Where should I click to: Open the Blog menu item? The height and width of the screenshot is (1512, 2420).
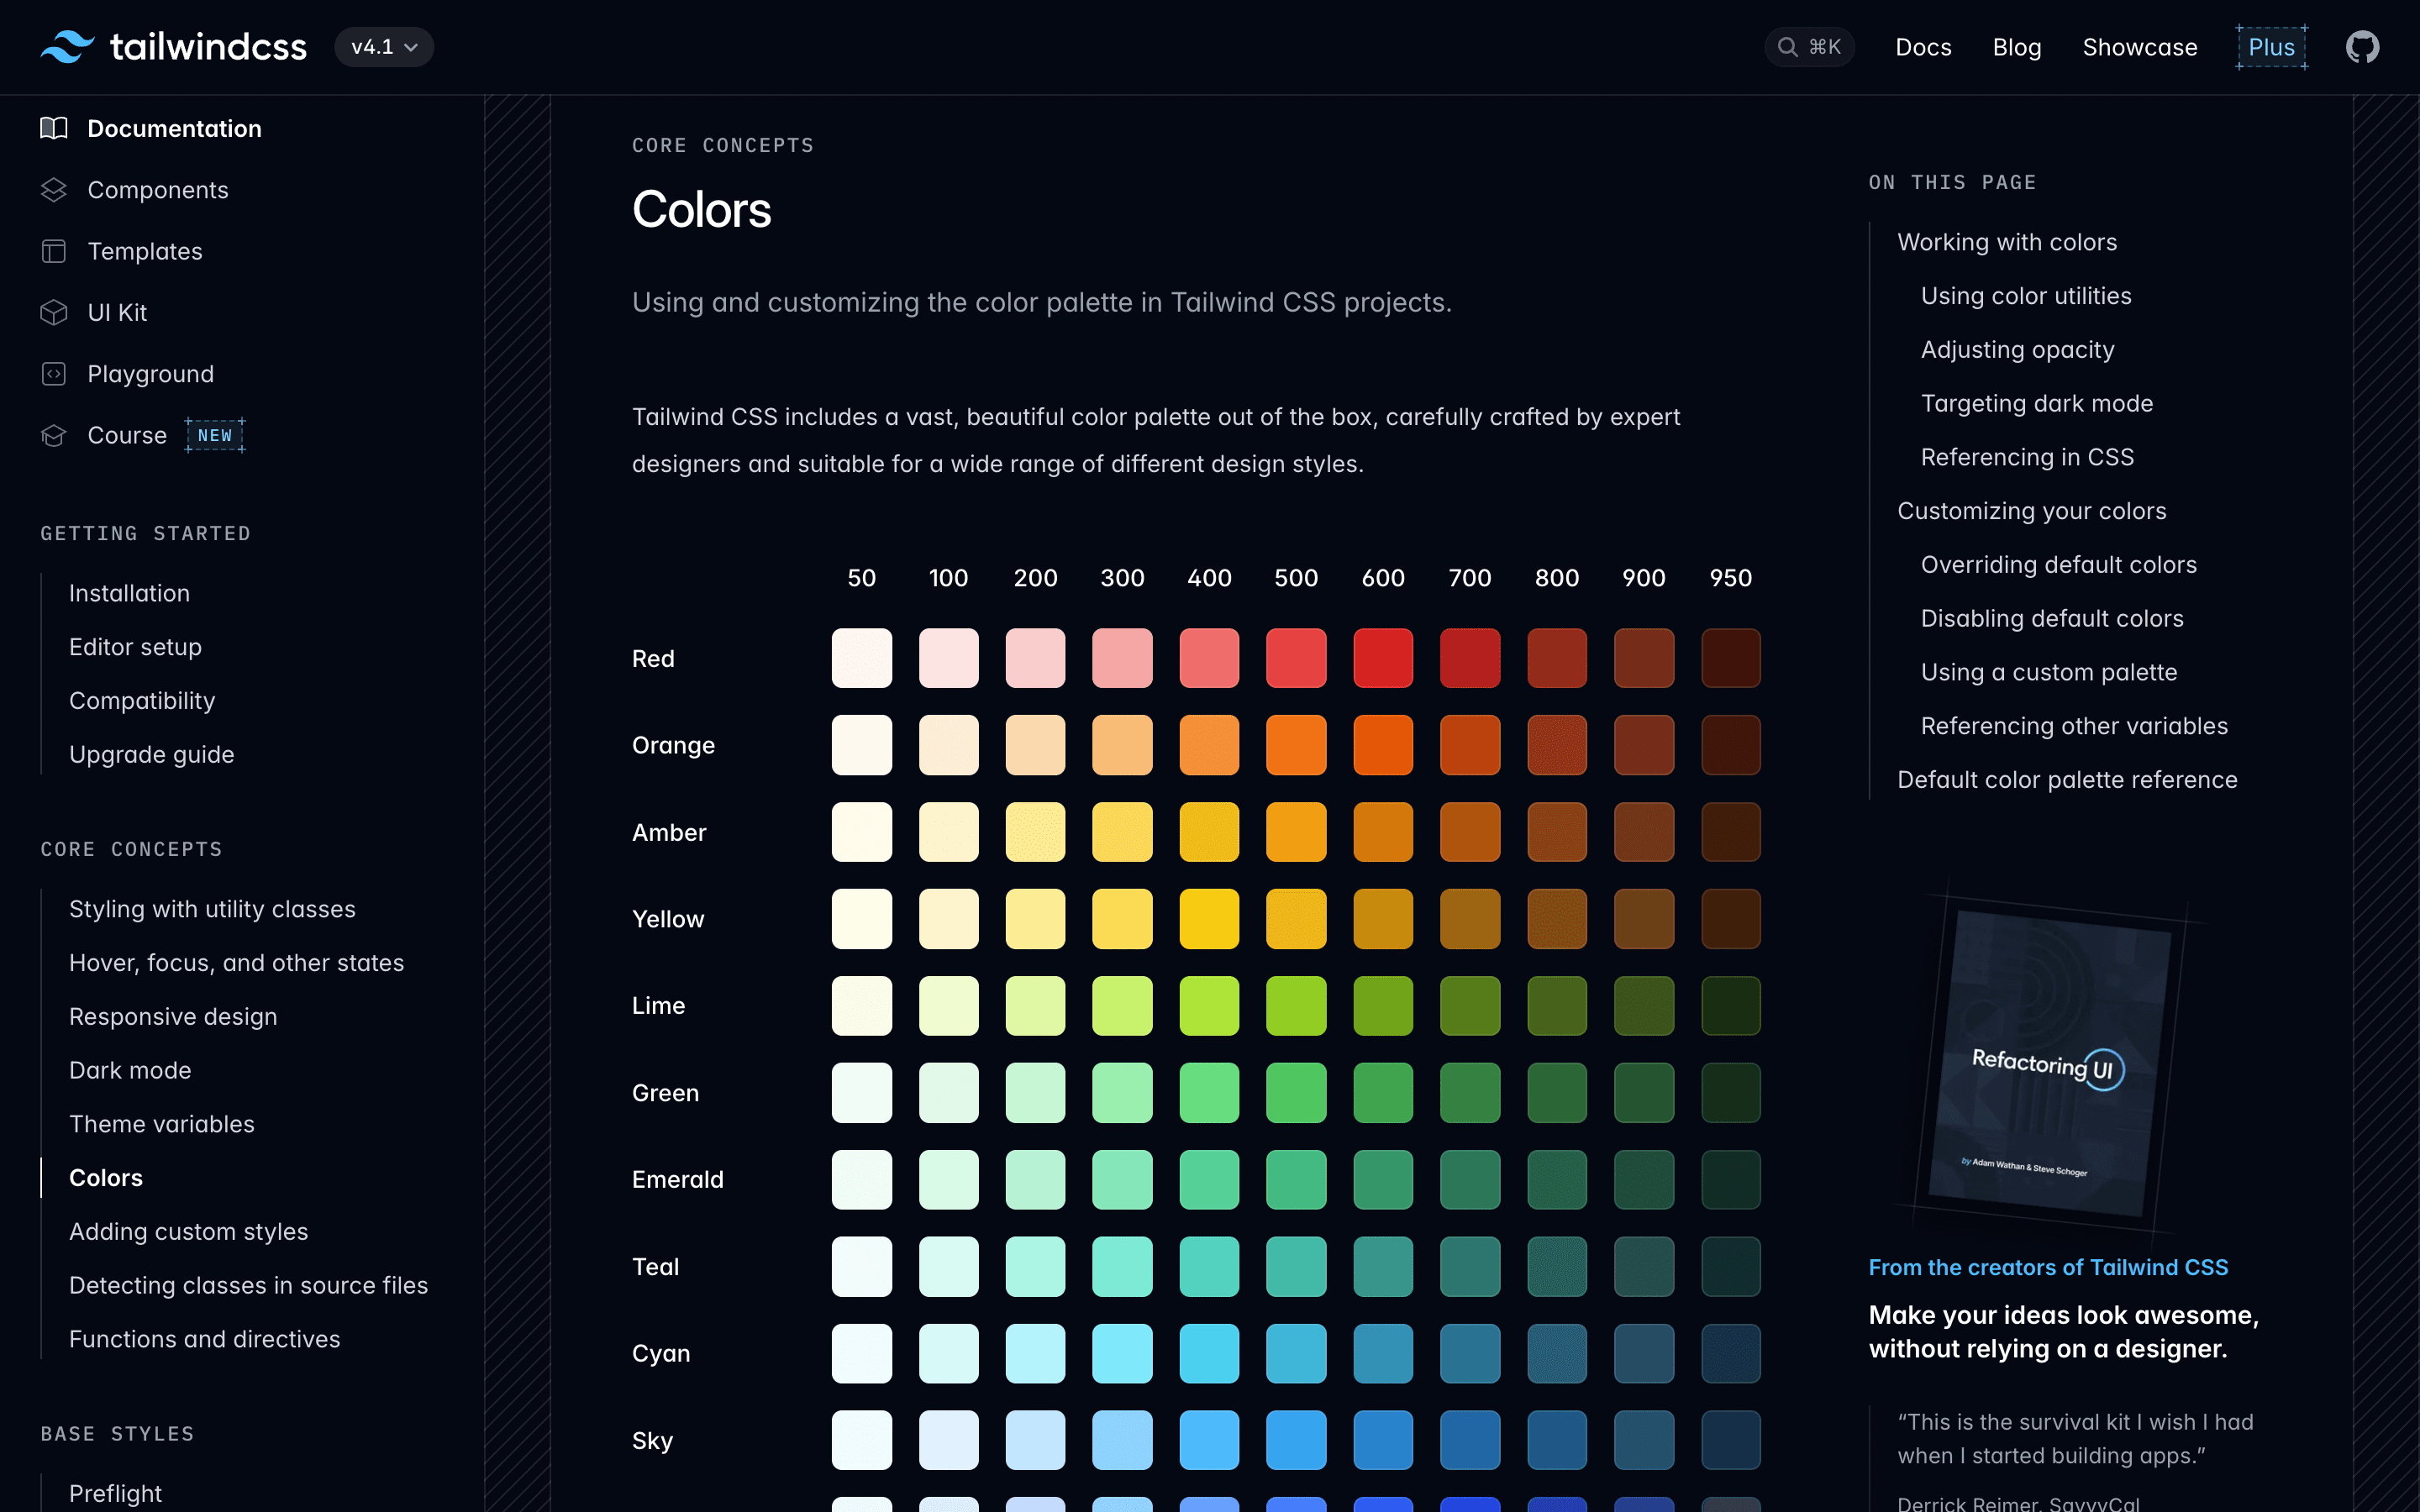[x=2016, y=47]
